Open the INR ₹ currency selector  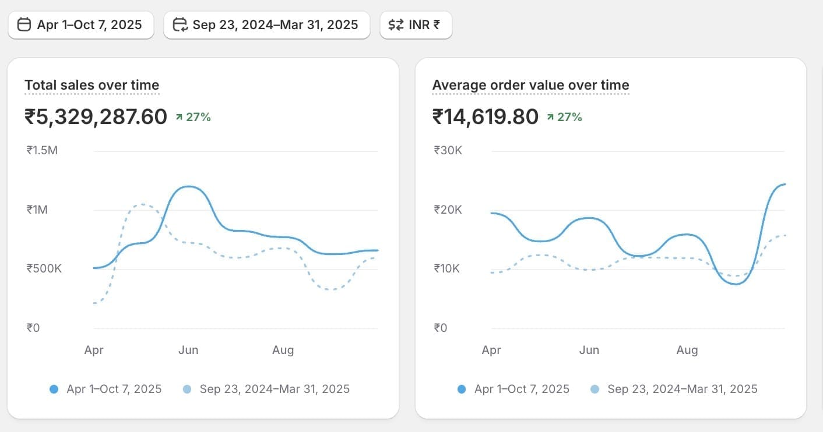[416, 25]
